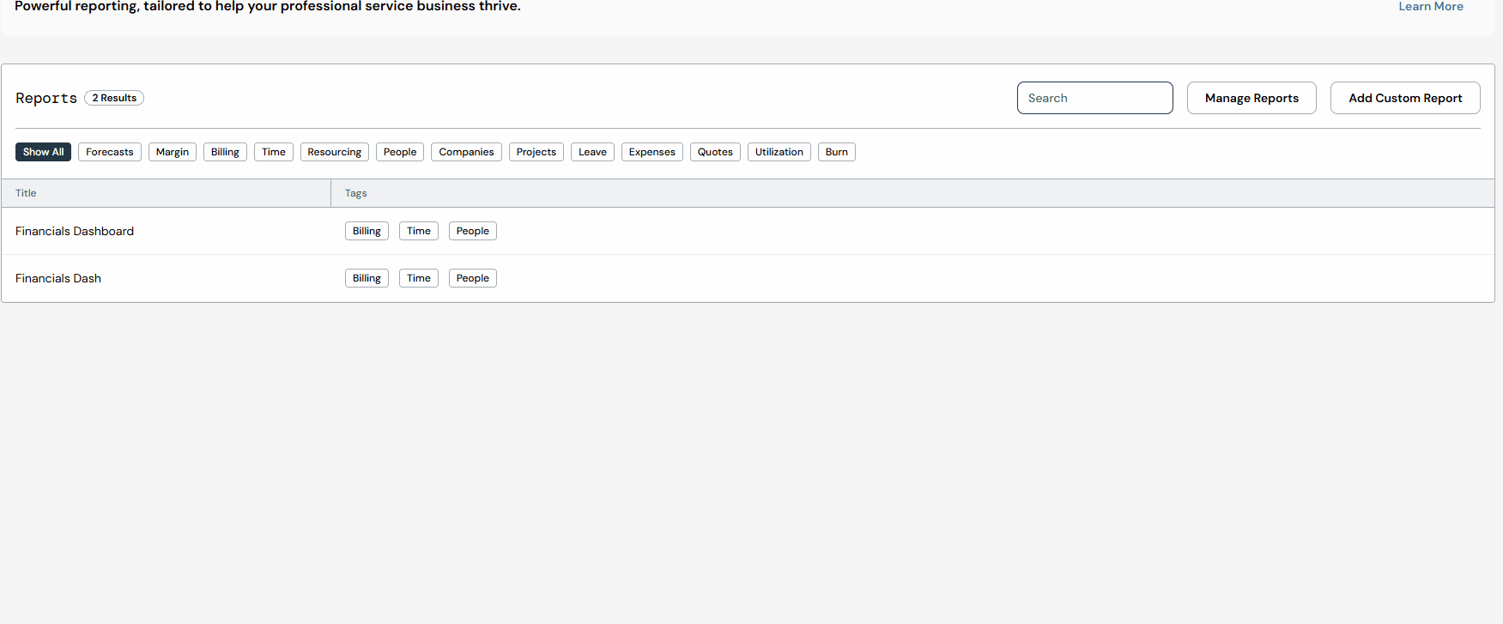Select the Billing filter chip
Image resolution: width=1503 pixels, height=624 pixels.
pyautogui.click(x=225, y=152)
